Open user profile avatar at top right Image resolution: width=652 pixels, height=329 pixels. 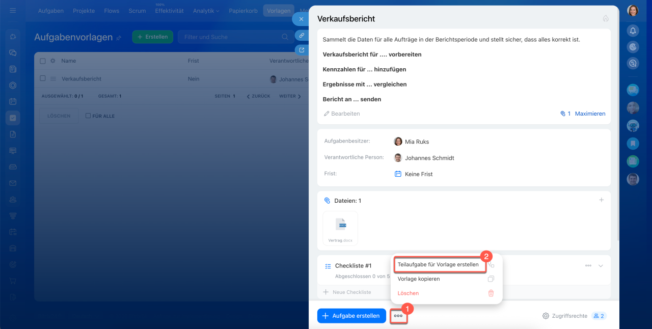(x=633, y=11)
